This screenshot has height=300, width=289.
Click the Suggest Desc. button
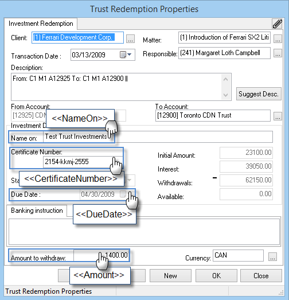(x=259, y=94)
